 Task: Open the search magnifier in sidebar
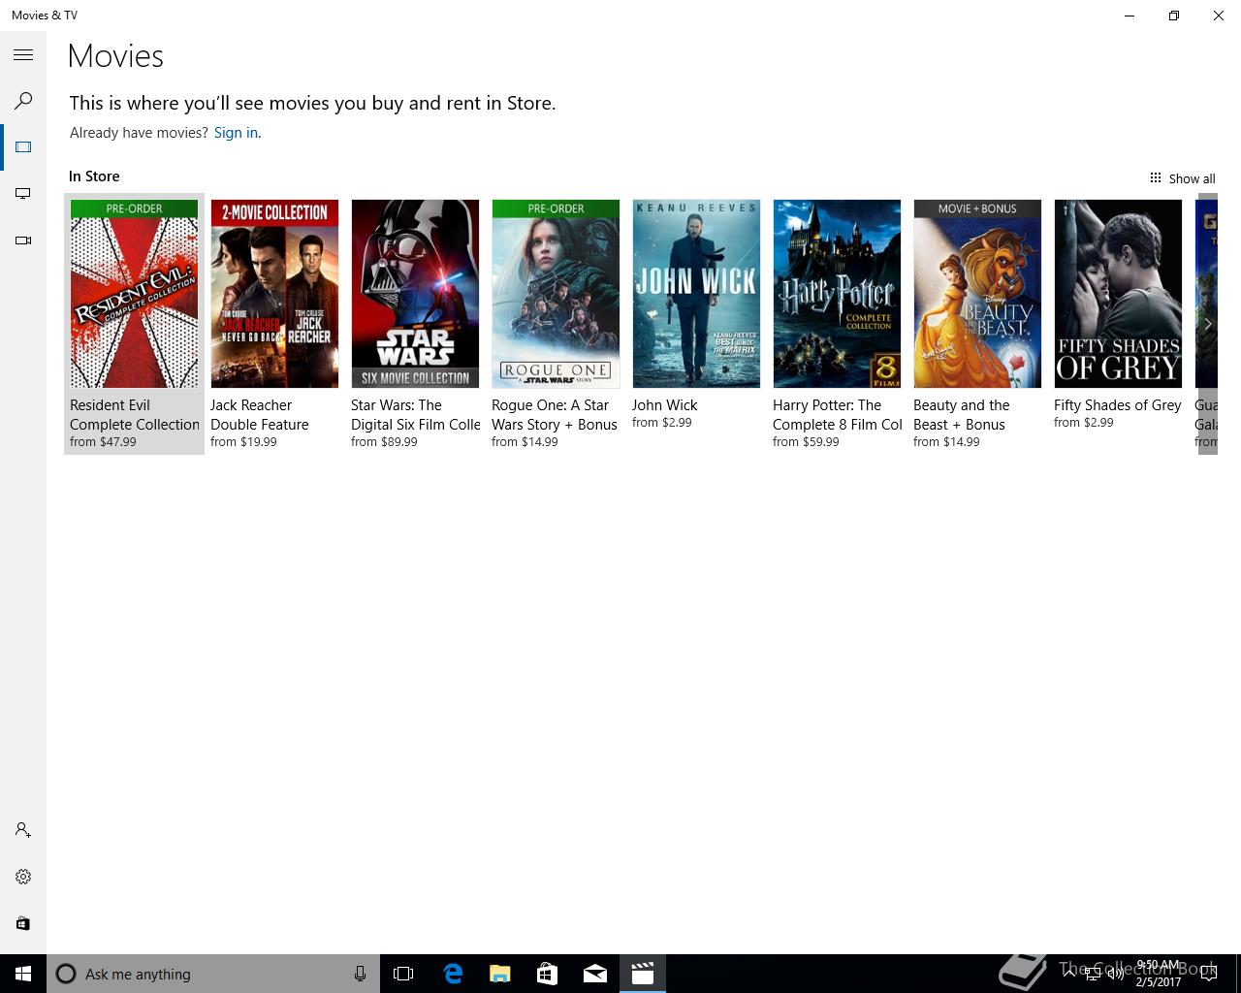23,101
